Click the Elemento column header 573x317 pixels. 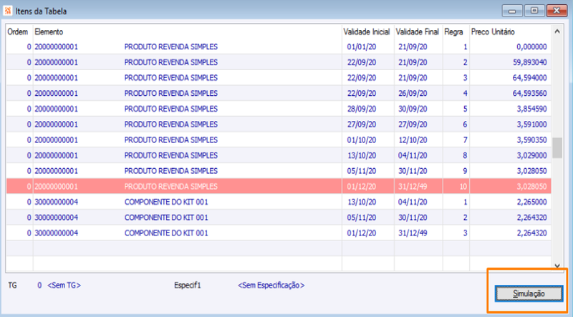click(x=49, y=31)
